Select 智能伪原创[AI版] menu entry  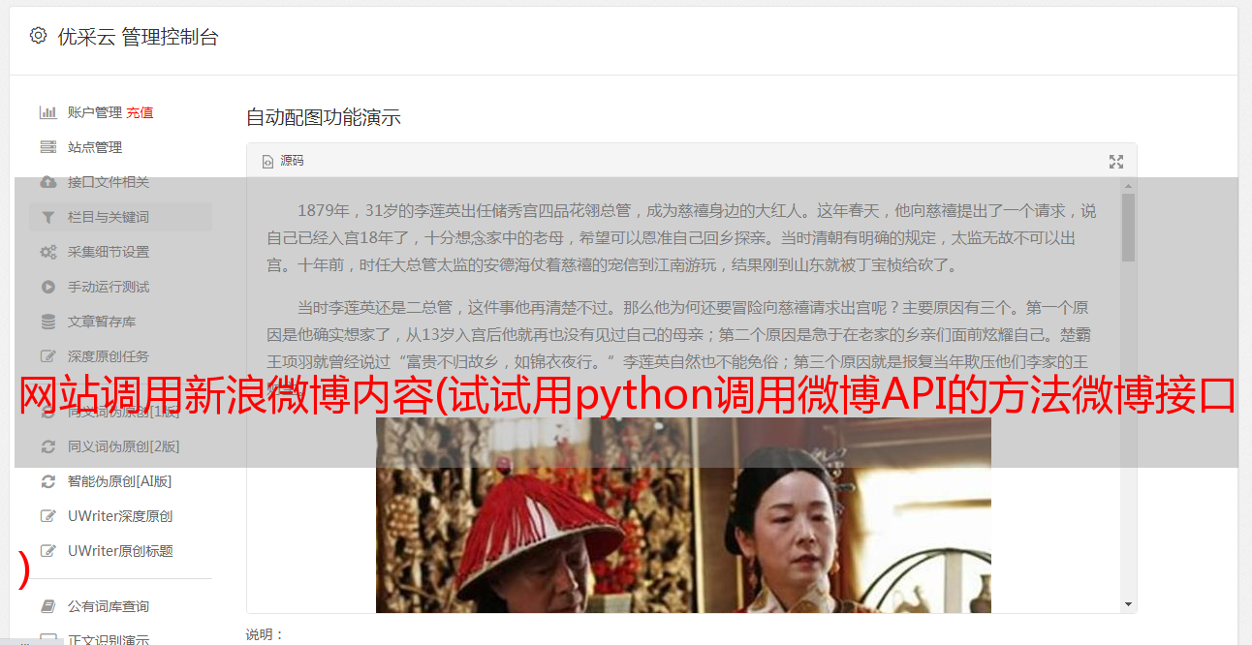click(x=120, y=481)
